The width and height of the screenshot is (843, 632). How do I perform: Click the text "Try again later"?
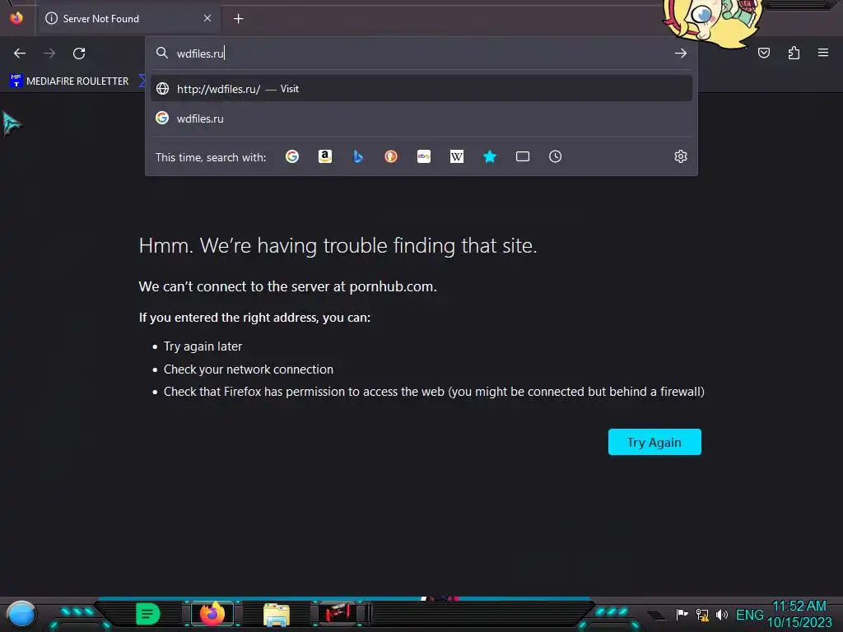203,346
